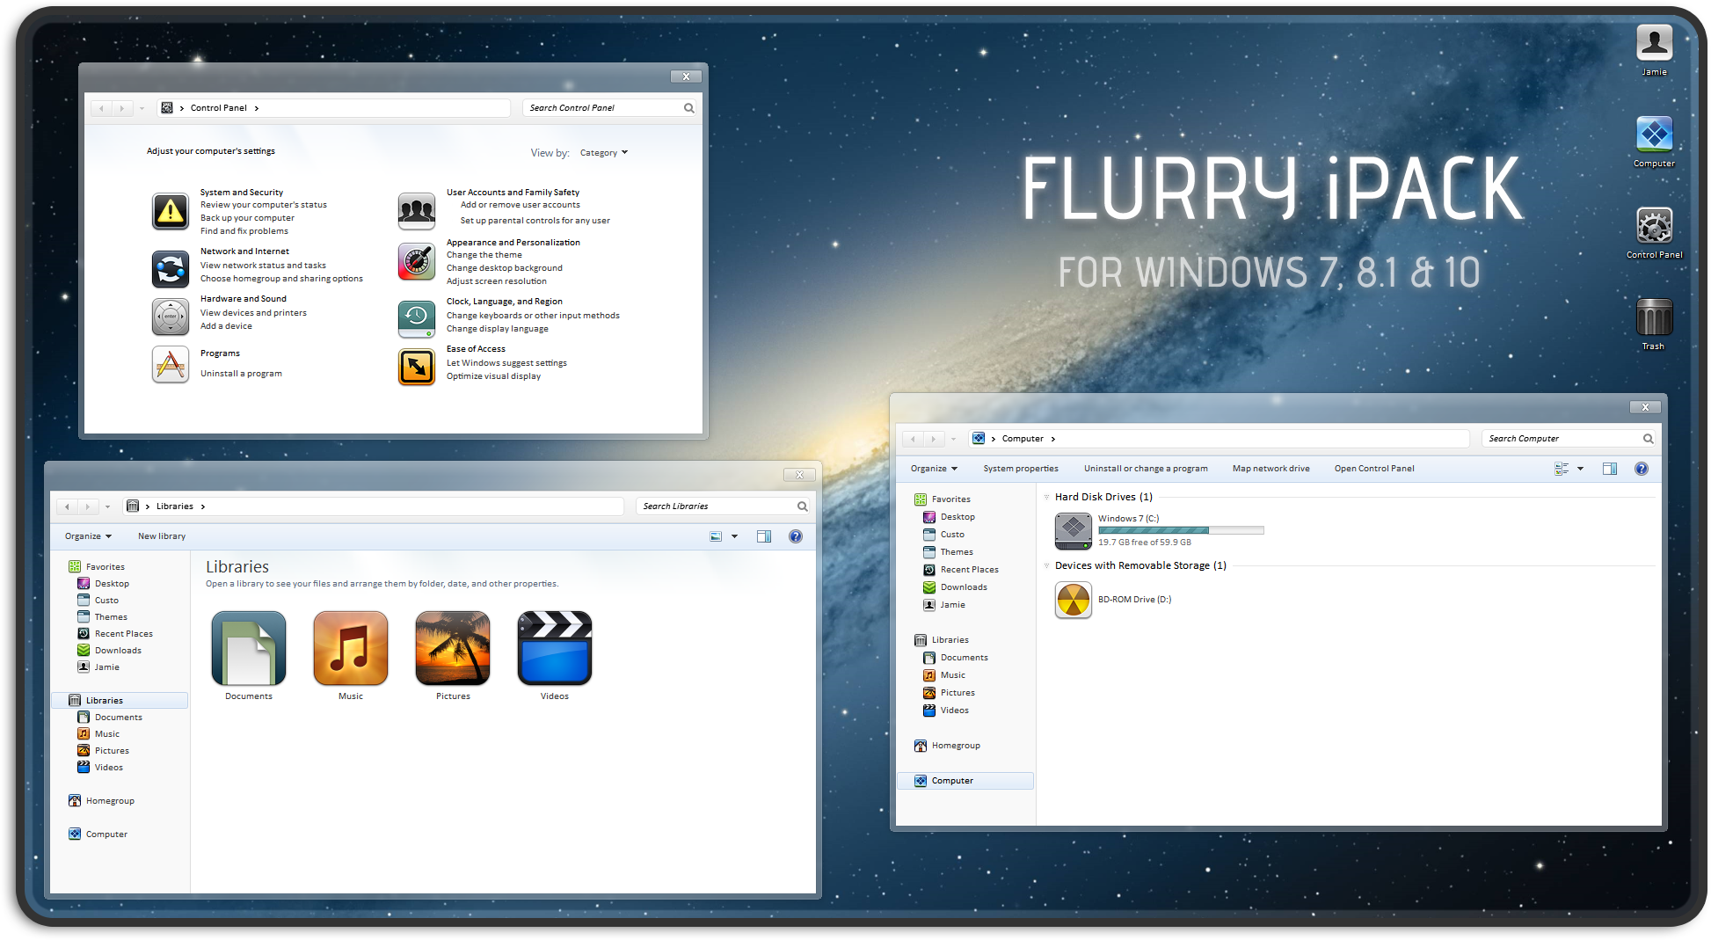The image size is (1711, 940).
Task: Open Organize menu in Computer window
Action: [934, 469]
